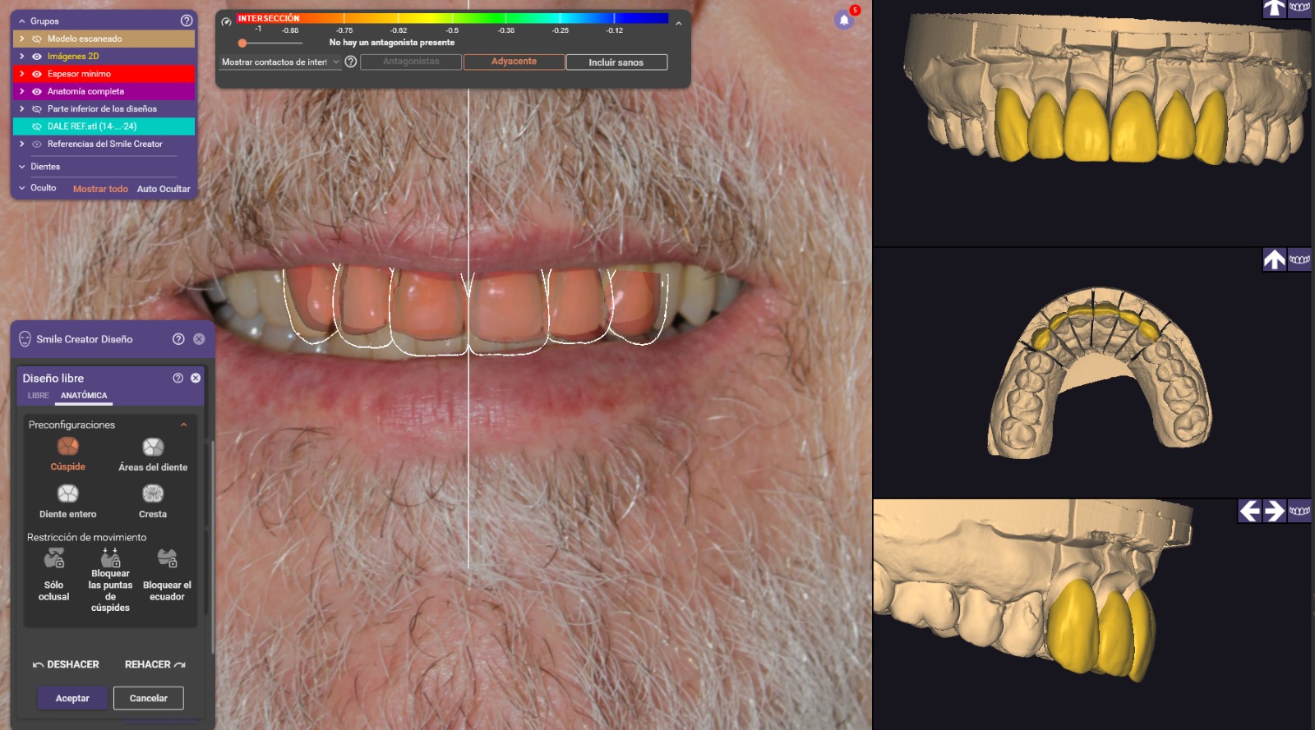The width and height of the screenshot is (1315, 730).
Task: Enable Sólo oclusal movement restriction
Action: (x=54, y=559)
